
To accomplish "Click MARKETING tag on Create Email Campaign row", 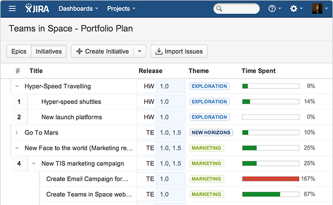I will pyautogui.click(x=206, y=179).
